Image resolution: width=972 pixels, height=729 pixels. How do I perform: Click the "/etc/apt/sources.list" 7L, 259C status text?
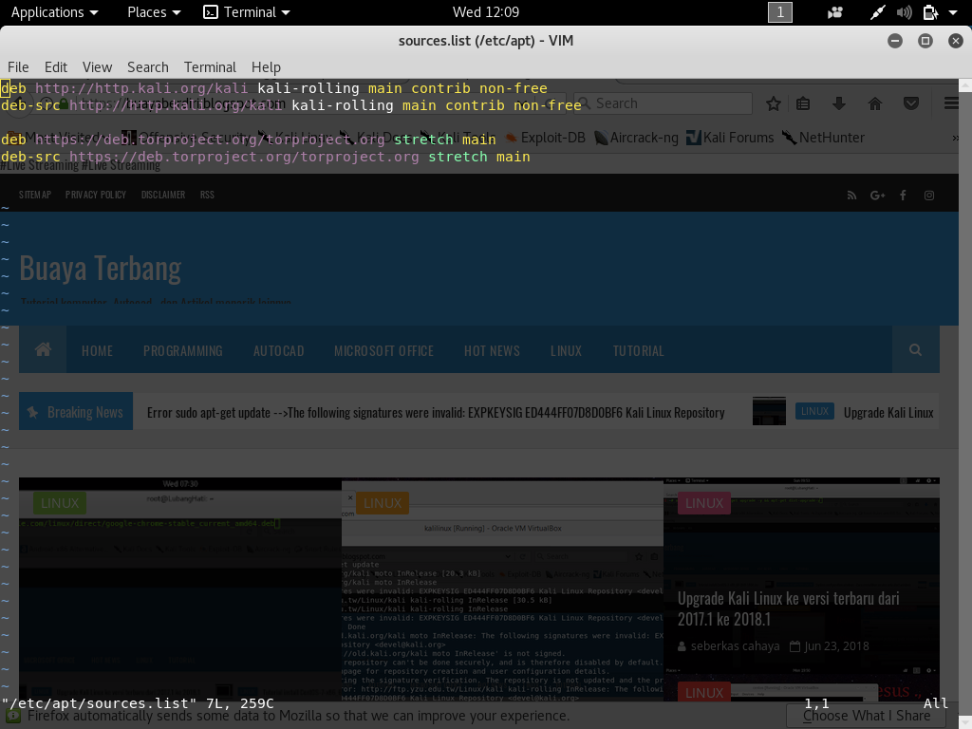tap(138, 703)
